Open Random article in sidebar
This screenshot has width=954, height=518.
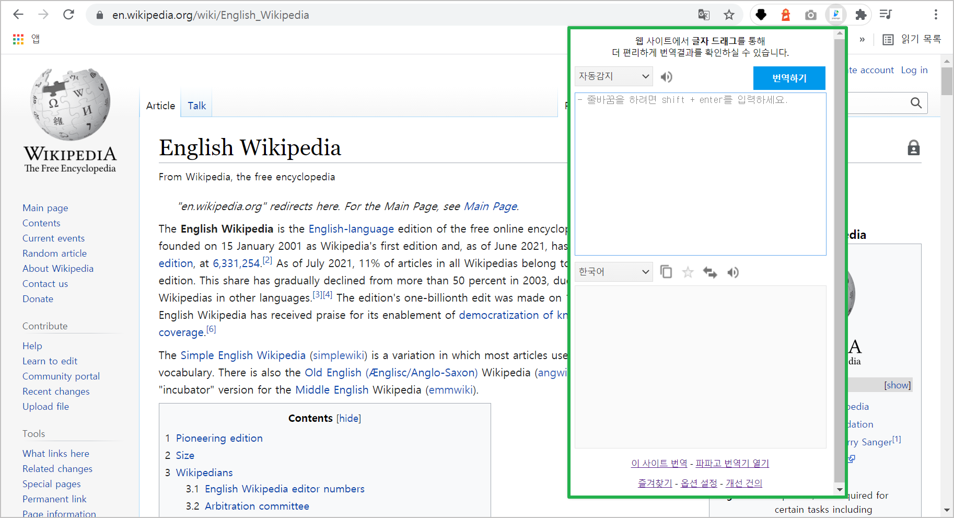point(54,254)
